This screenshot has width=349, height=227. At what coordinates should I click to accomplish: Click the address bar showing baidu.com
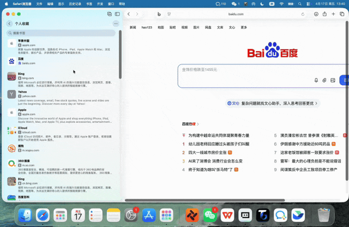coord(236,14)
